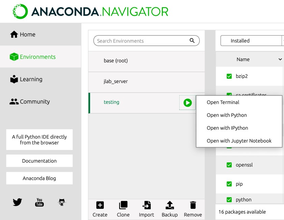
Task: Open the Documentation button
Action: tap(39, 161)
